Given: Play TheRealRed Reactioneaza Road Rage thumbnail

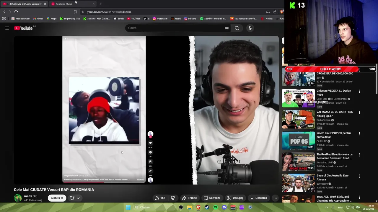Looking at the screenshot, I should point(298,162).
